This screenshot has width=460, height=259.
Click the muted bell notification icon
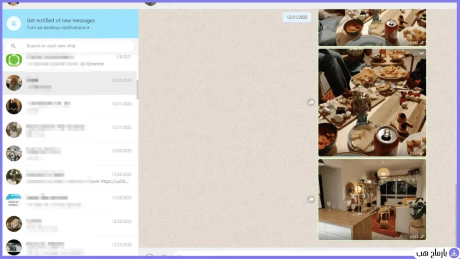coord(14,23)
